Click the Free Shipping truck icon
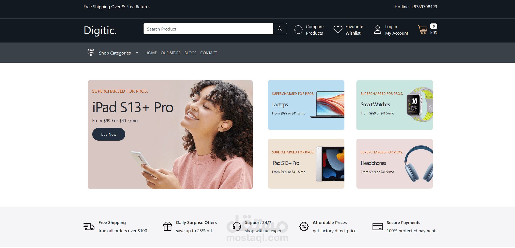515x248 pixels. (x=88, y=226)
